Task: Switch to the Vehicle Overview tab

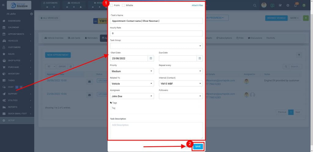Action: click(54, 38)
